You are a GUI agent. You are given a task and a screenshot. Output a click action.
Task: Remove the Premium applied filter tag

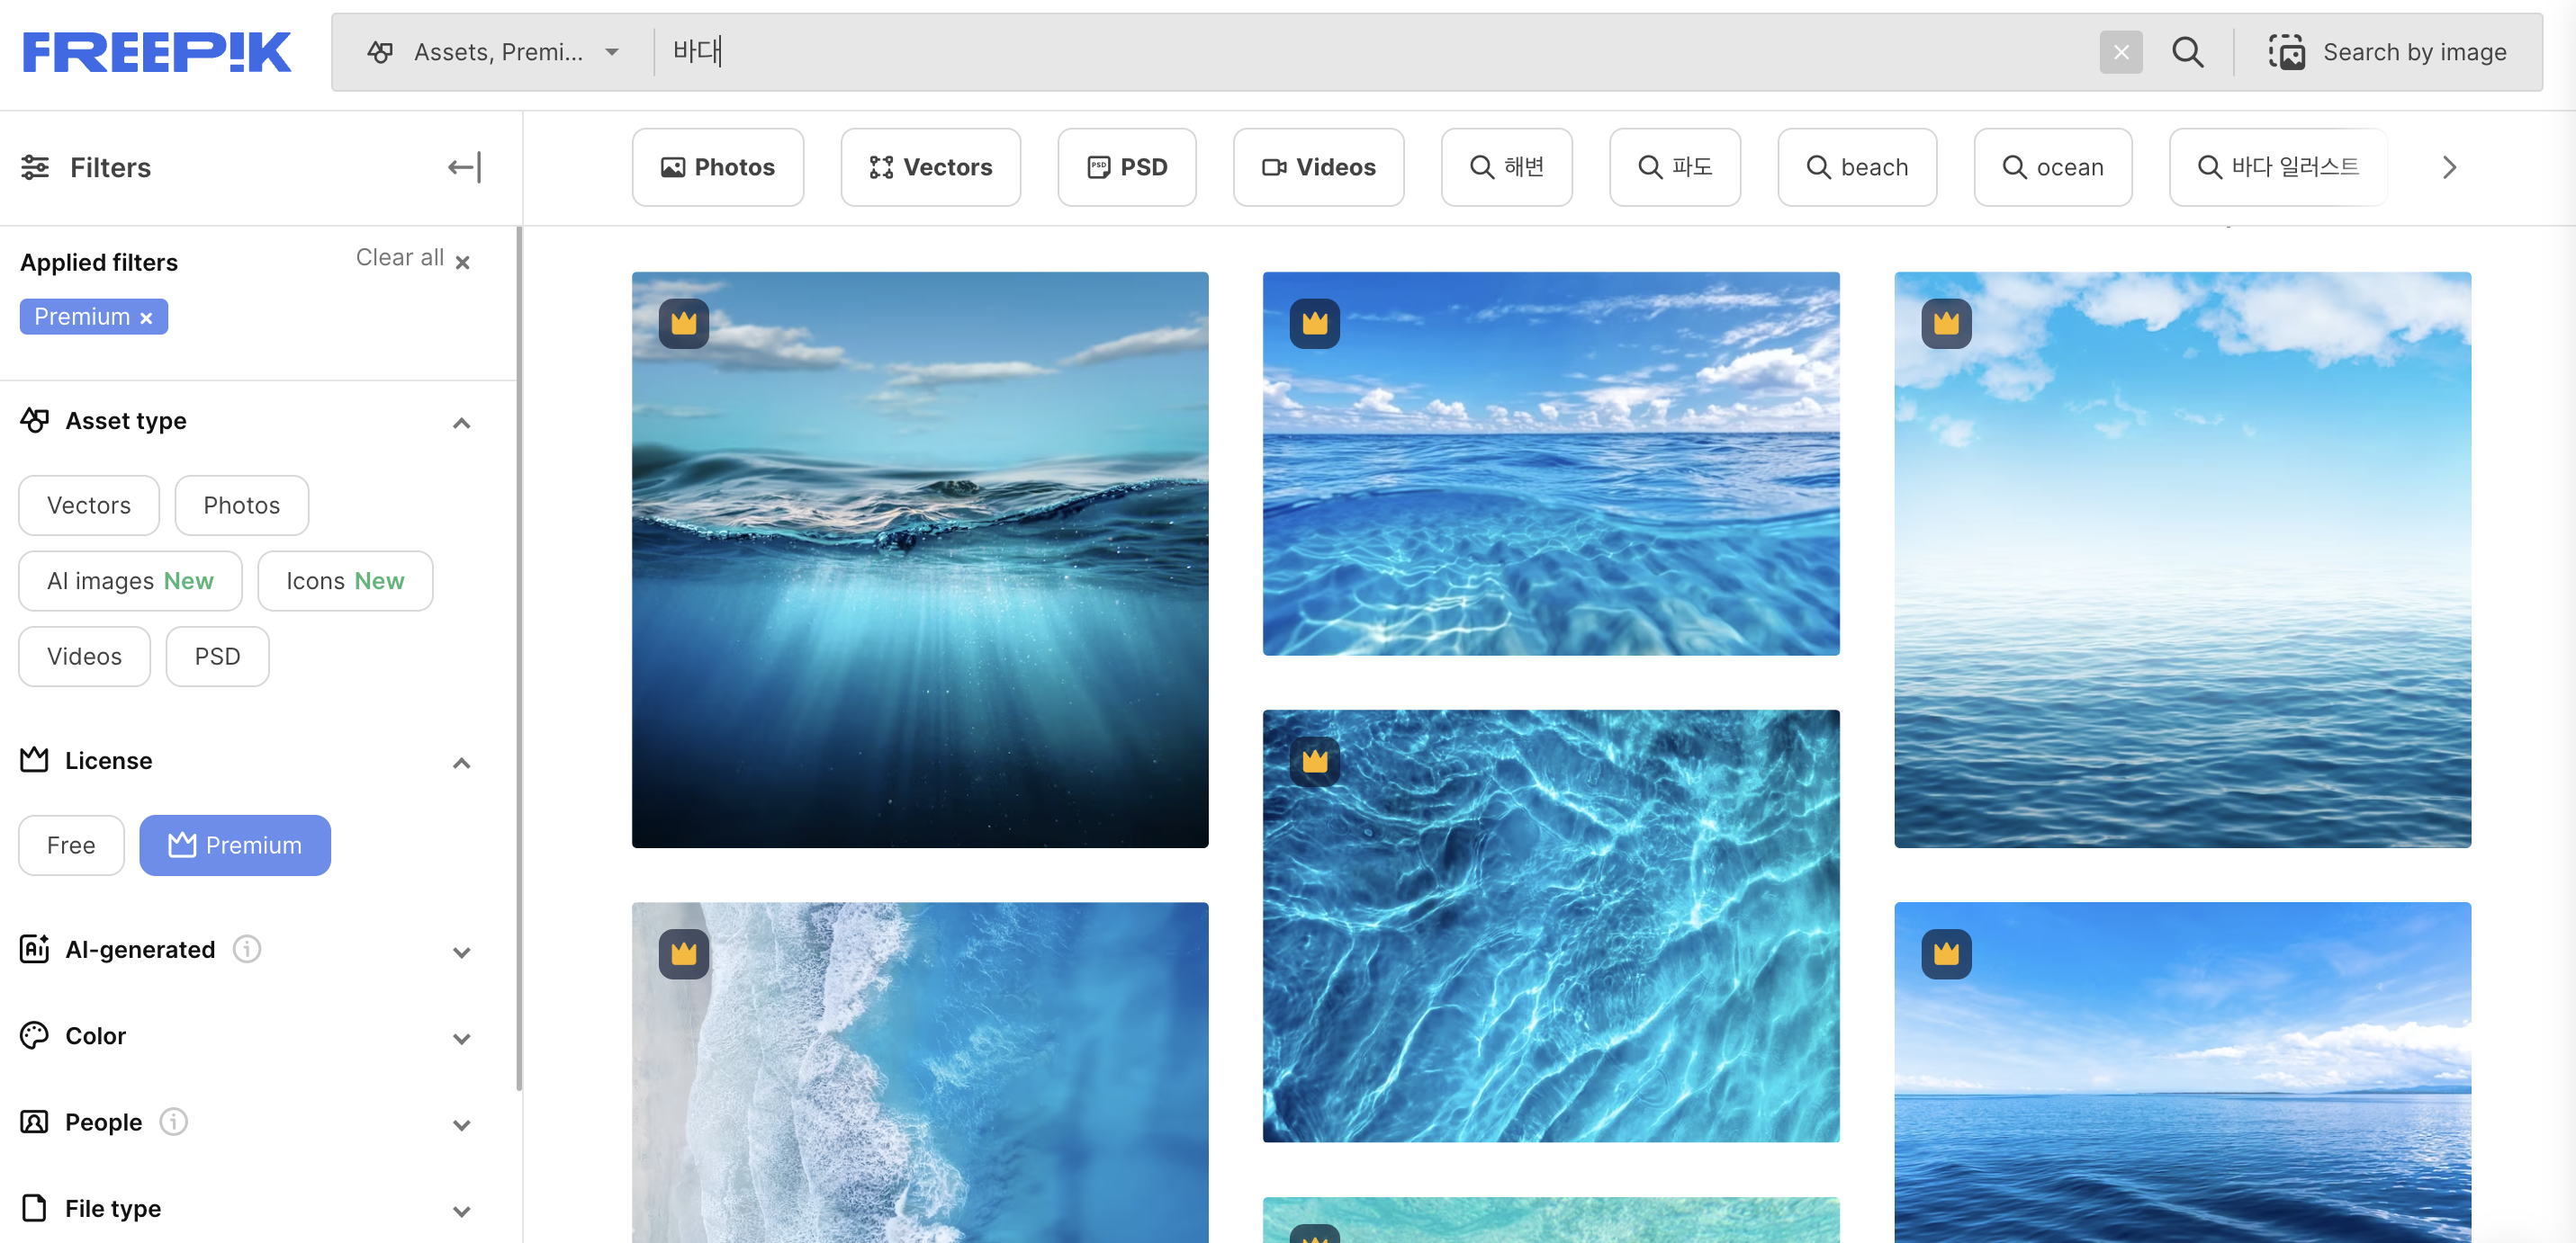147,317
